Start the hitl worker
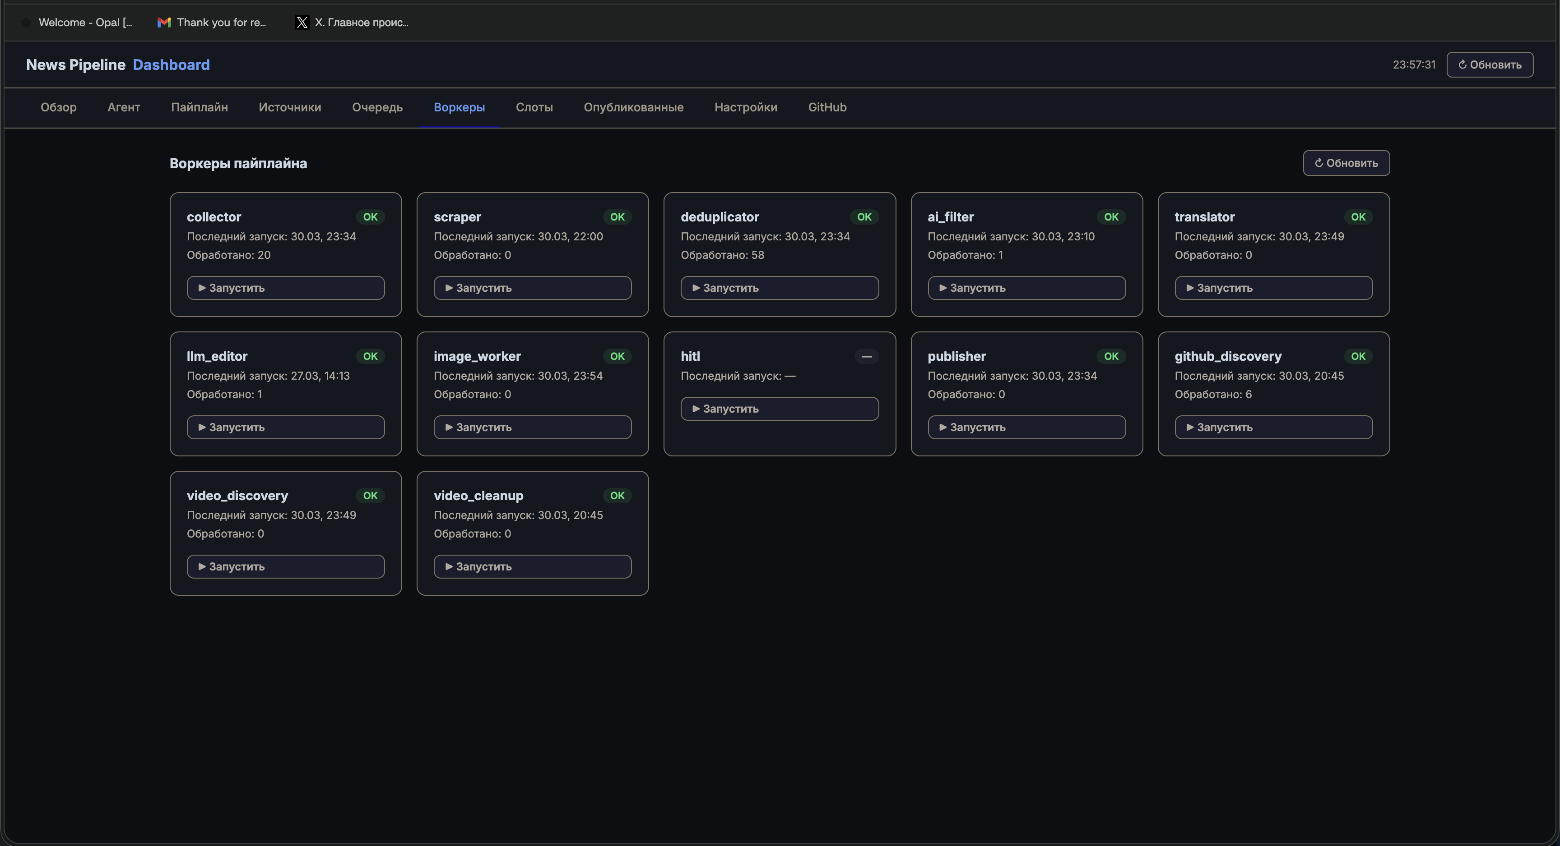This screenshot has width=1560, height=846. point(780,409)
